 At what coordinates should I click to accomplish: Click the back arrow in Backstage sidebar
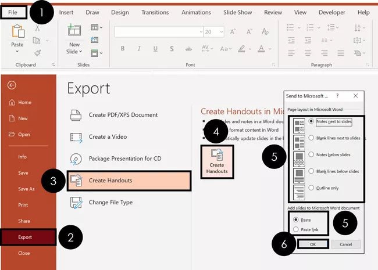pyautogui.click(x=12, y=85)
